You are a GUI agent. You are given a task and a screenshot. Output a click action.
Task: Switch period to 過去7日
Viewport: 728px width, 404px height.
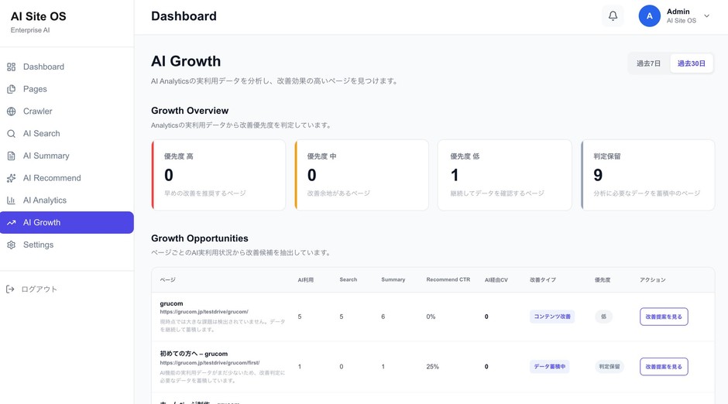(648, 63)
